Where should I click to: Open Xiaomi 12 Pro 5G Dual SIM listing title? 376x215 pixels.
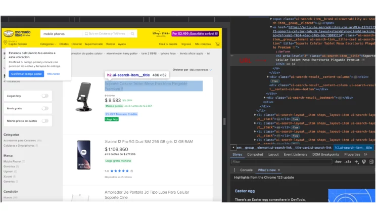pyautogui.click(x=149, y=142)
